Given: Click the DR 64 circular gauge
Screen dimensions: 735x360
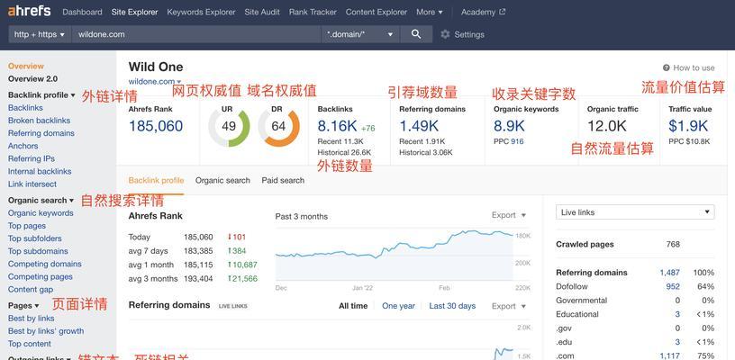Looking at the screenshot, I should click(278, 126).
